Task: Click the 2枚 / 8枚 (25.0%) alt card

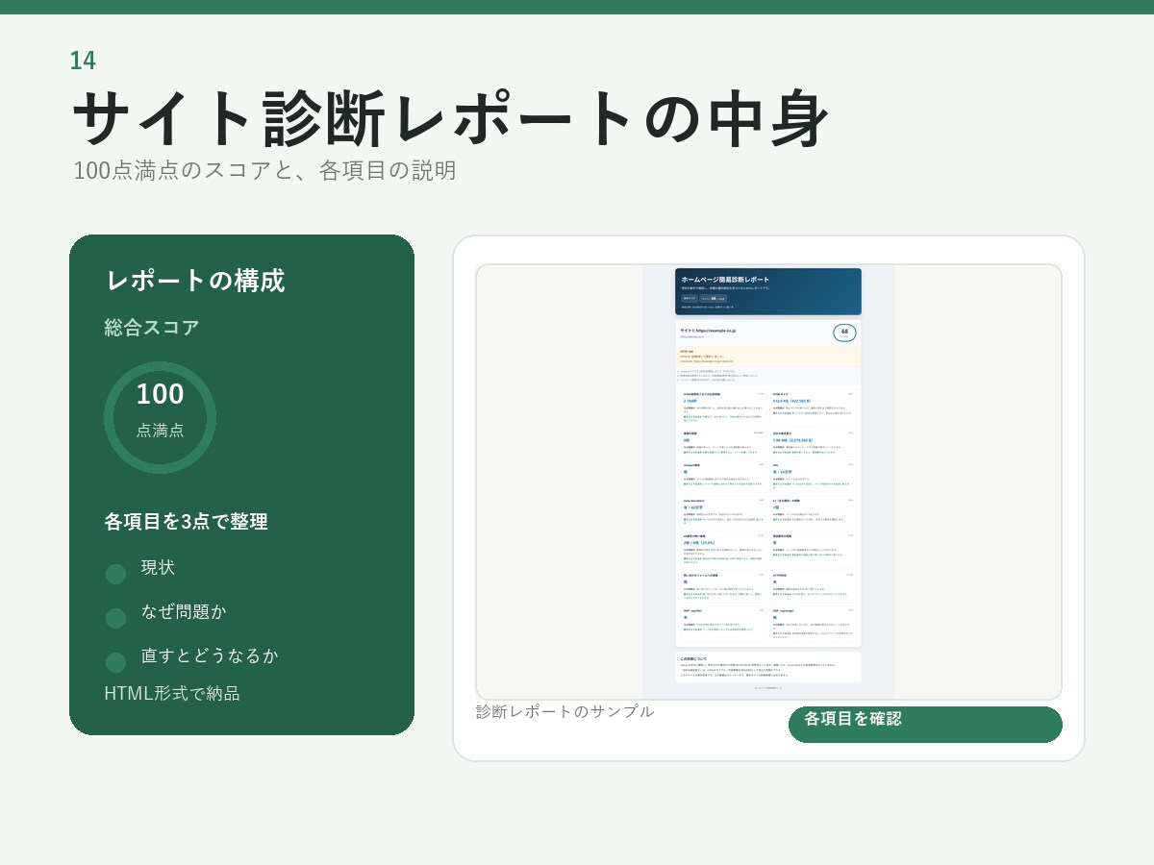Action: pyautogui.click(x=722, y=550)
